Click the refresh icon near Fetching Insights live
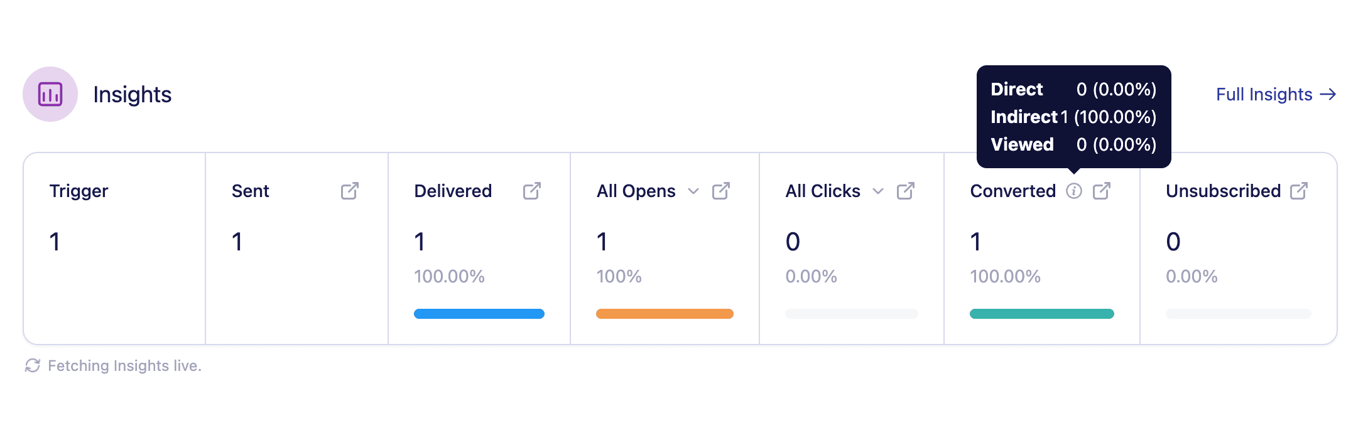This screenshot has width=1368, height=423. (x=33, y=365)
